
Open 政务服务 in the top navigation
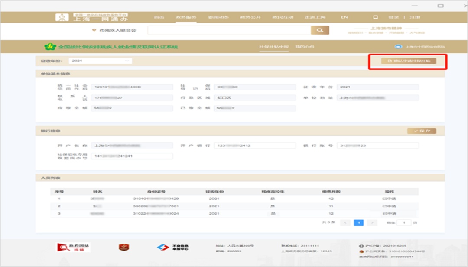tap(186, 17)
